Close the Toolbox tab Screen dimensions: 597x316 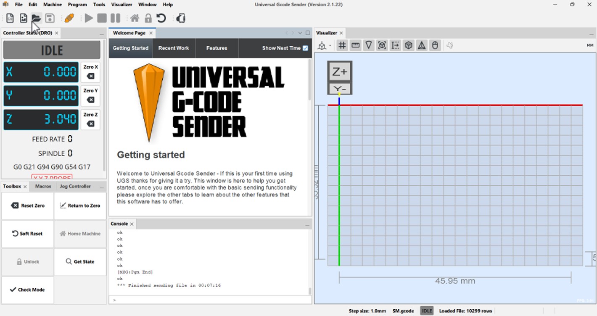(x=25, y=187)
